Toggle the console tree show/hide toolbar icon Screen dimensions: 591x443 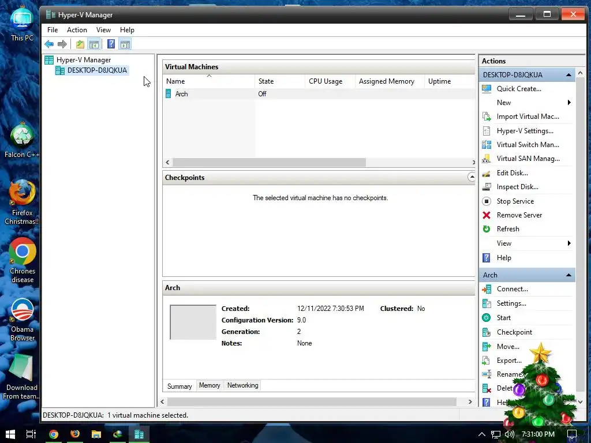pos(94,44)
